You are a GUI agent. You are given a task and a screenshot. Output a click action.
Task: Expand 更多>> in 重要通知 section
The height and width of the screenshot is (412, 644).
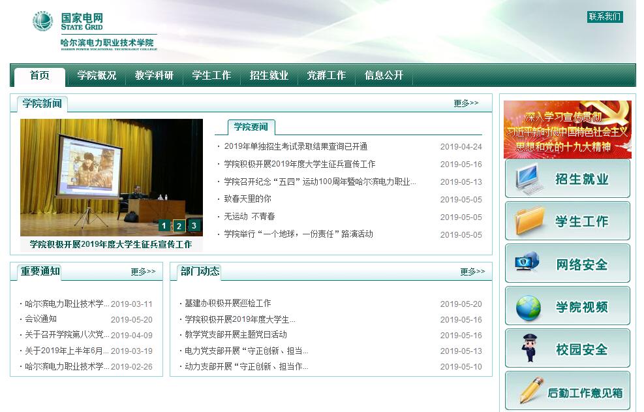click(x=143, y=272)
